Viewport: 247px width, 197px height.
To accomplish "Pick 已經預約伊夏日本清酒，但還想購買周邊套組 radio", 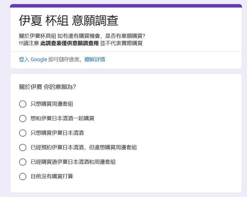I will point(23,147).
